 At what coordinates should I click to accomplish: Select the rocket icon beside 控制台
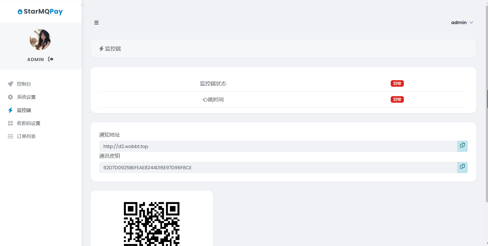[x=10, y=84]
